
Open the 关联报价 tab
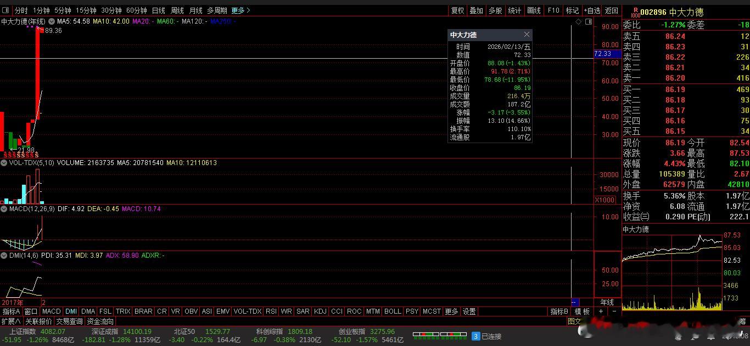[38, 321]
